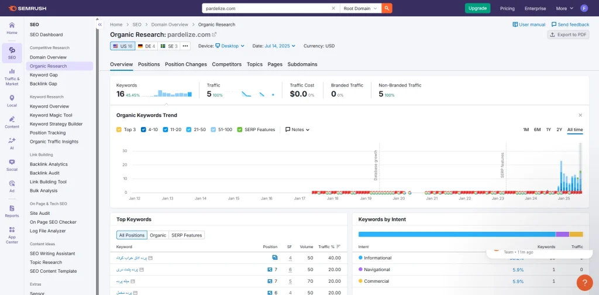Screen dimensions: 599x295
Task: Click the orange search magnifier button
Action: 387,8
